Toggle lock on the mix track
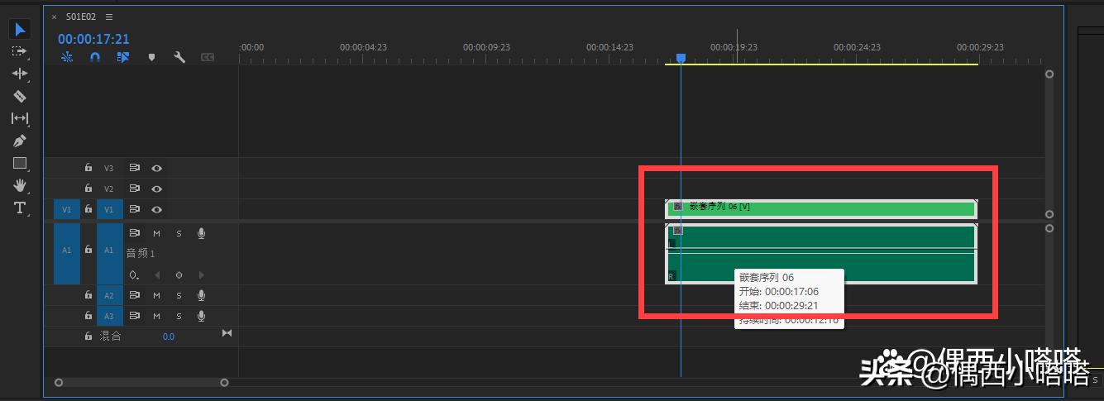 point(88,337)
